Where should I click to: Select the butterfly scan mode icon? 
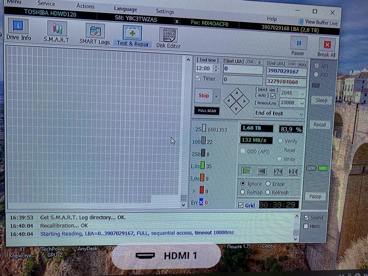(293, 172)
